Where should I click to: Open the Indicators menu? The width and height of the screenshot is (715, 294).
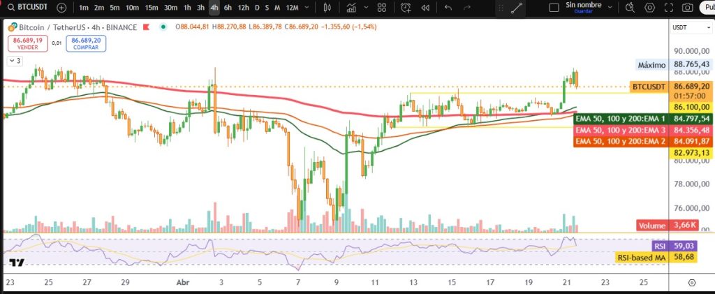click(351, 8)
